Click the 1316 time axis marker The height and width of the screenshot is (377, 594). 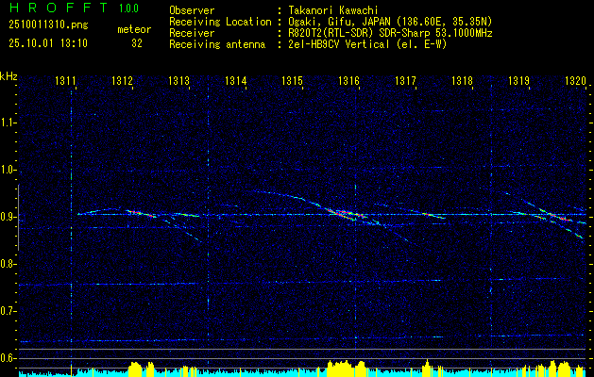point(348,80)
